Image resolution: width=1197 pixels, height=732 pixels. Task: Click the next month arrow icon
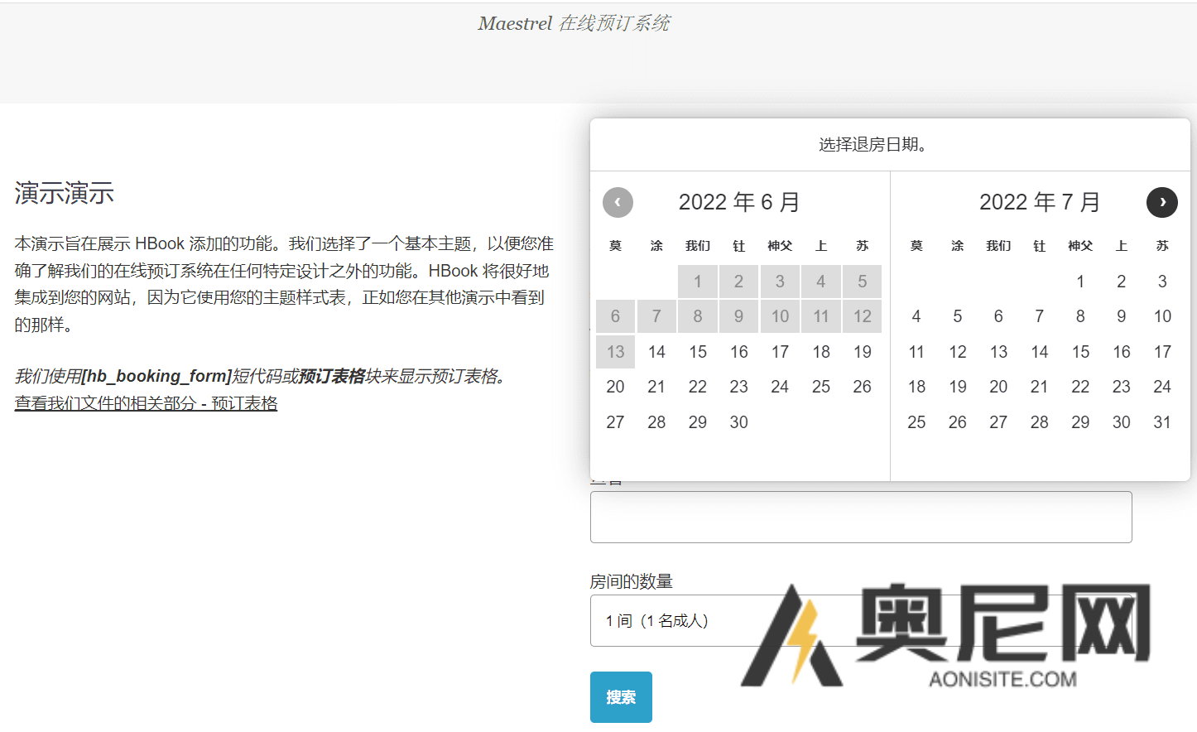pyautogui.click(x=1161, y=202)
